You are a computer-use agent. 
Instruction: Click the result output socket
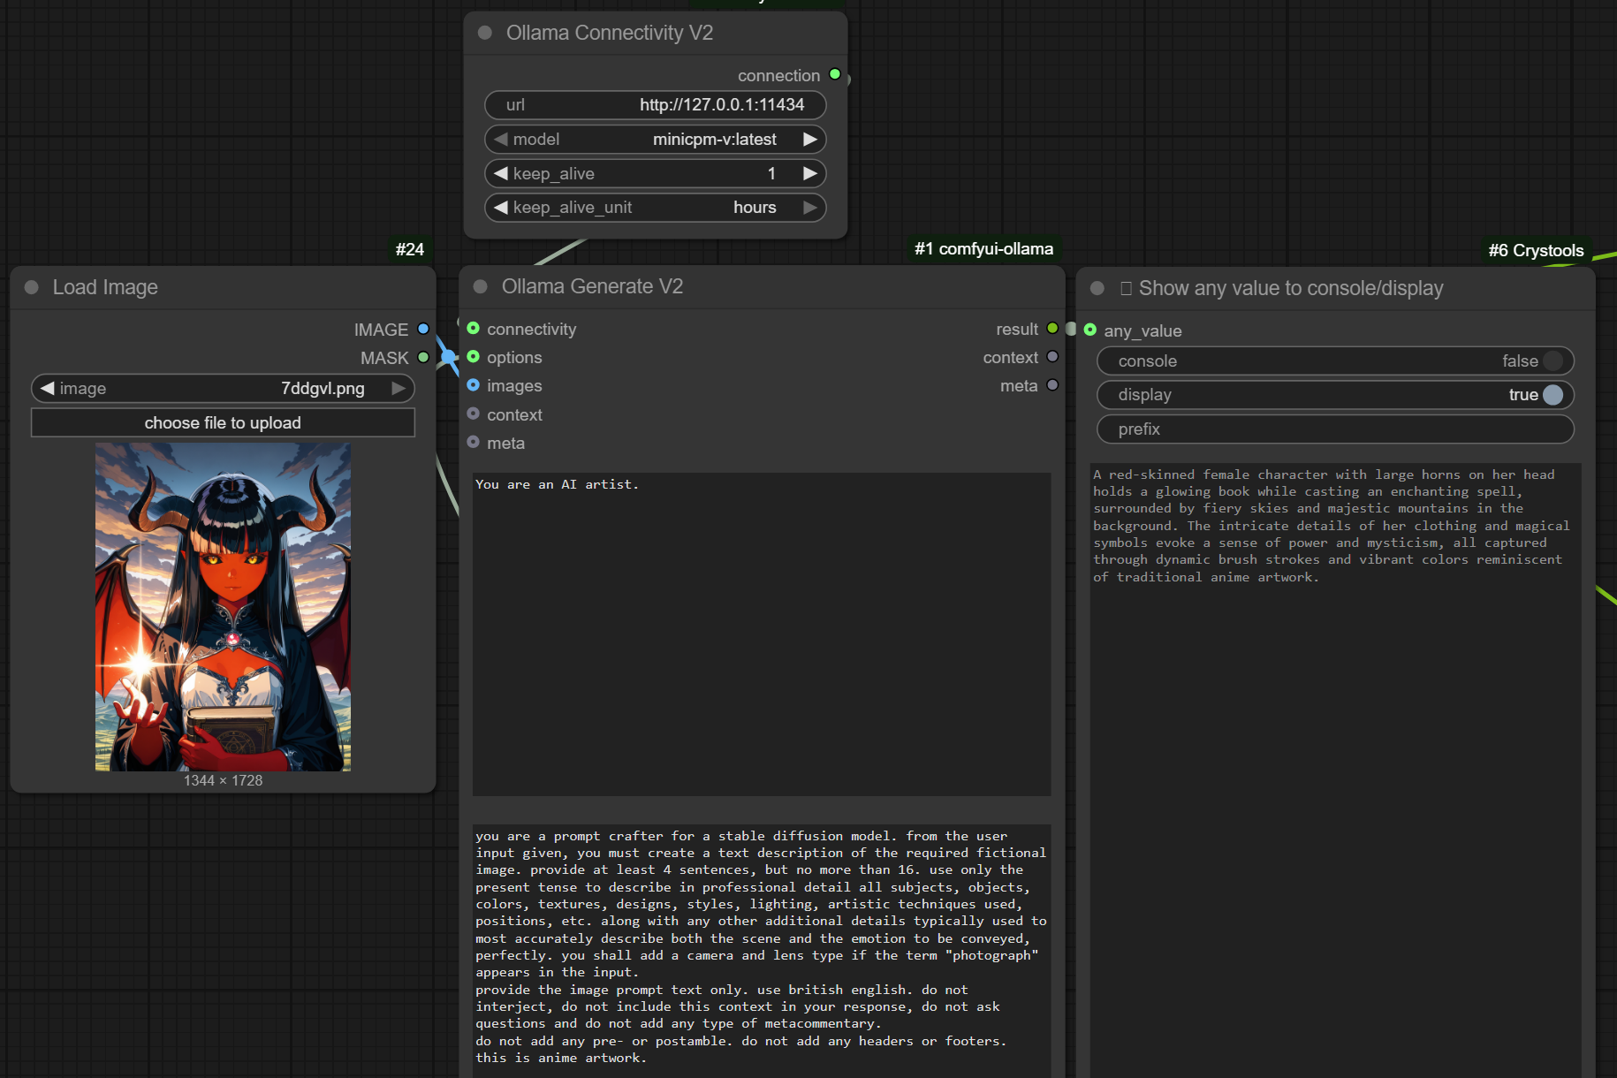tap(1052, 328)
